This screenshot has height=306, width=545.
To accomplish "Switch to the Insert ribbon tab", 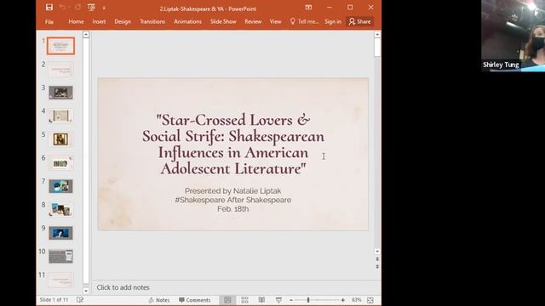I will pos(99,21).
